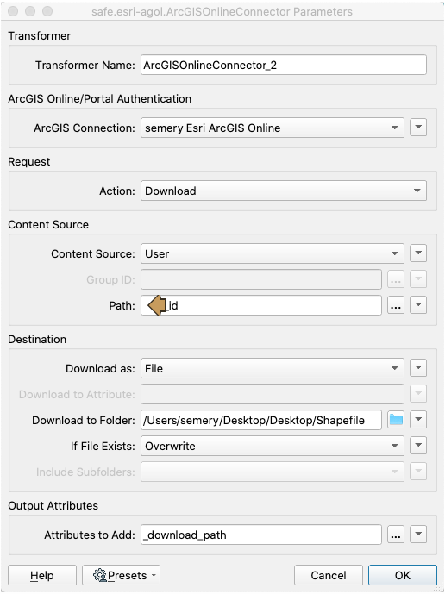Open the arrow menu beside If File Exists
The height and width of the screenshot is (594, 445).
point(418,446)
